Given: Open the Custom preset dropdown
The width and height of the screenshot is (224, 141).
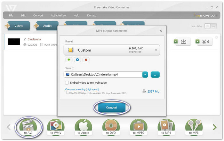Looking at the screenshot, I should 112,50.
